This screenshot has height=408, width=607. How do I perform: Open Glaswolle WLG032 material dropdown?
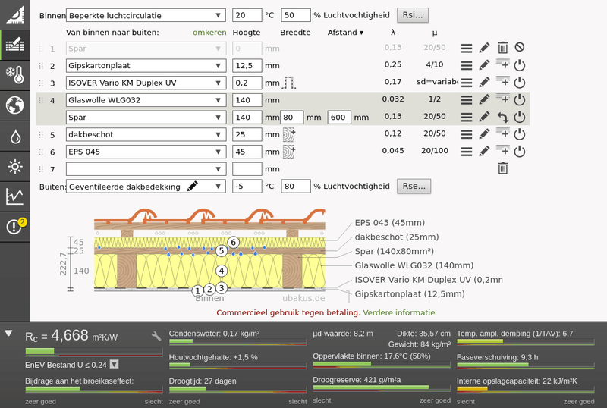pos(146,100)
